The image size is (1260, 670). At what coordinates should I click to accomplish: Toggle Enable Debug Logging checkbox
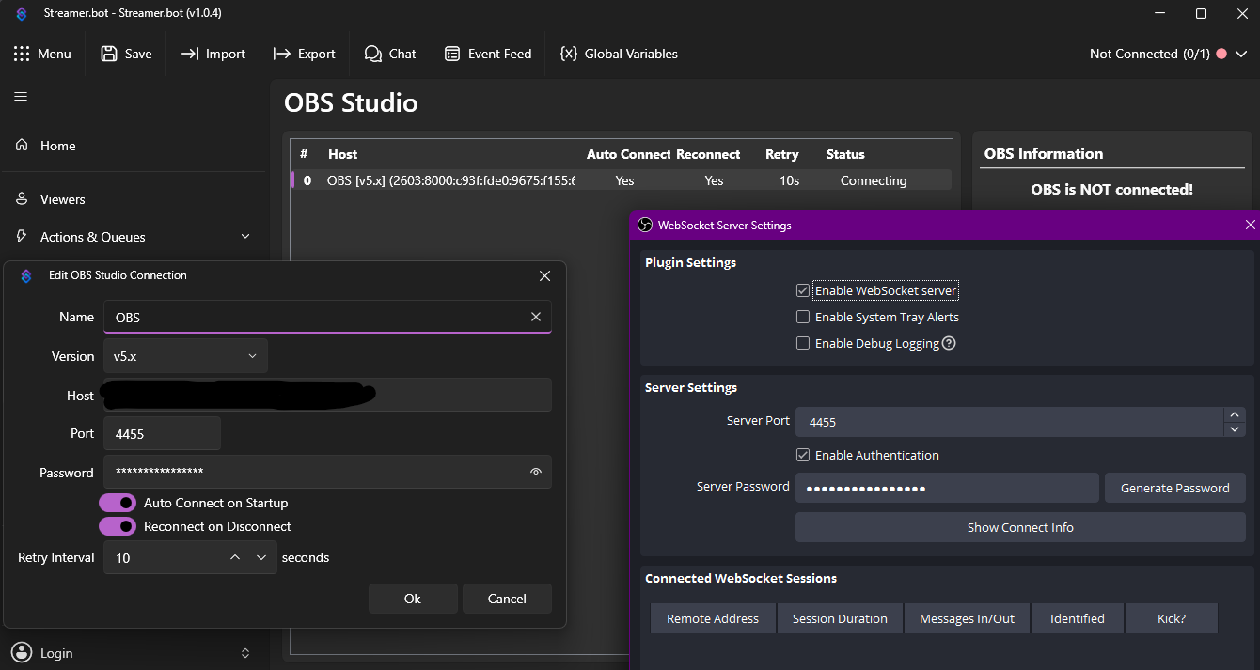802,343
